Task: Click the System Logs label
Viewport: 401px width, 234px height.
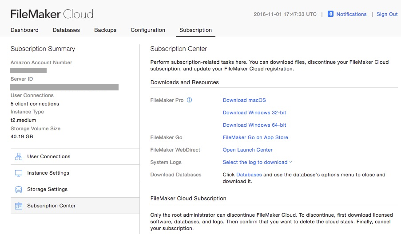Action: coord(166,162)
